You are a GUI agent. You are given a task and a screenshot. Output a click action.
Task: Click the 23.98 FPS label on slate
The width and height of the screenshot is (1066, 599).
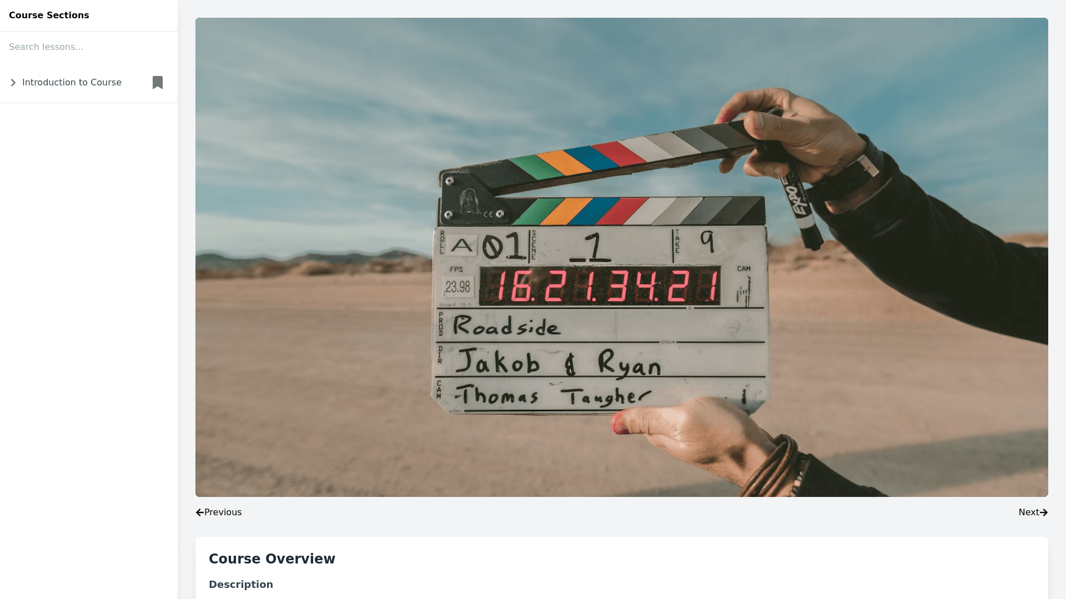(458, 287)
